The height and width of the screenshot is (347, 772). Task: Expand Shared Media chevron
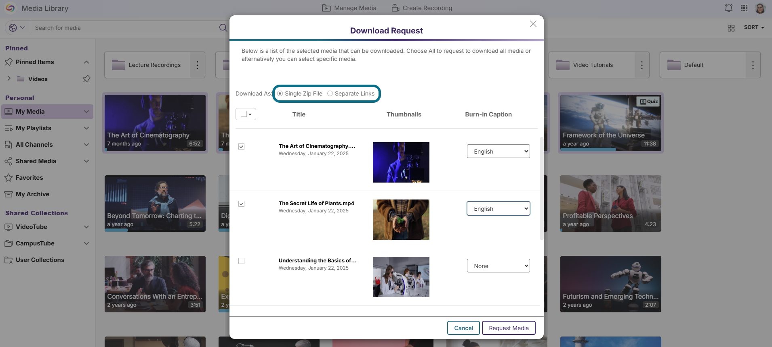[86, 161]
